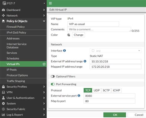Click External service port field
Image resolution: width=146 pixels, height=118 pixels.
click(x=109, y=96)
